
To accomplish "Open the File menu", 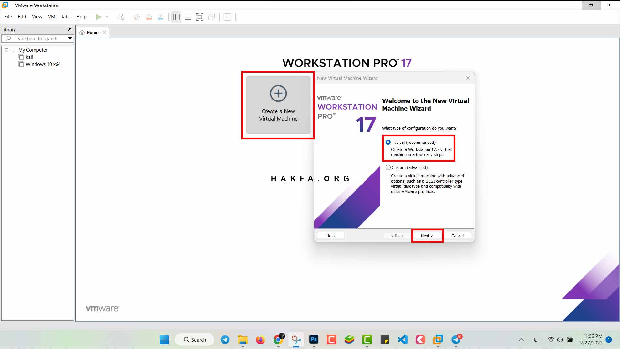I will click(8, 17).
